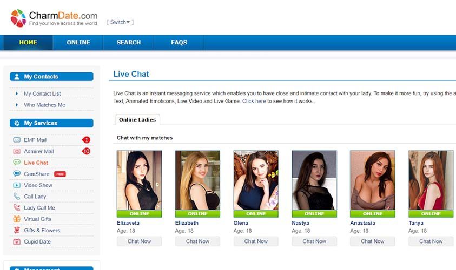
Task: Expand the Who Matches Me arrow
Action: (17, 105)
